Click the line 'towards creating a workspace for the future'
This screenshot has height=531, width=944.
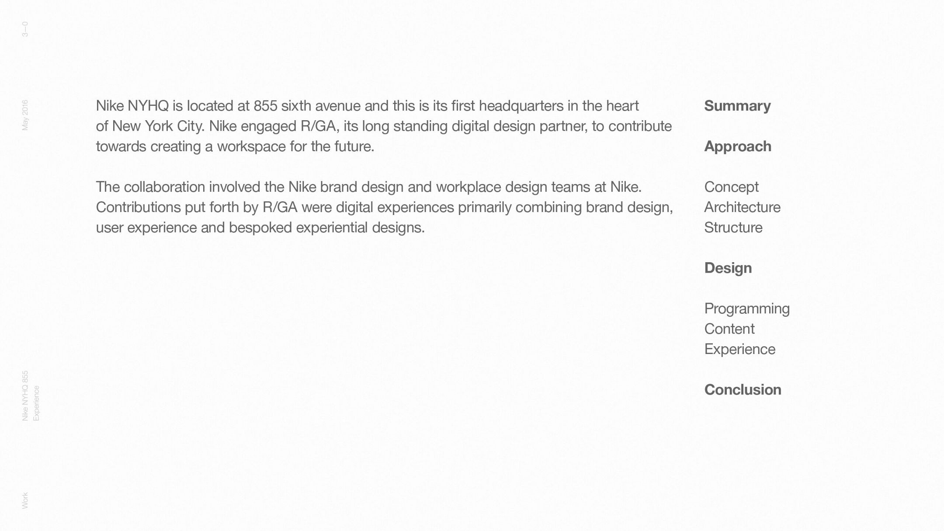(235, 146)
